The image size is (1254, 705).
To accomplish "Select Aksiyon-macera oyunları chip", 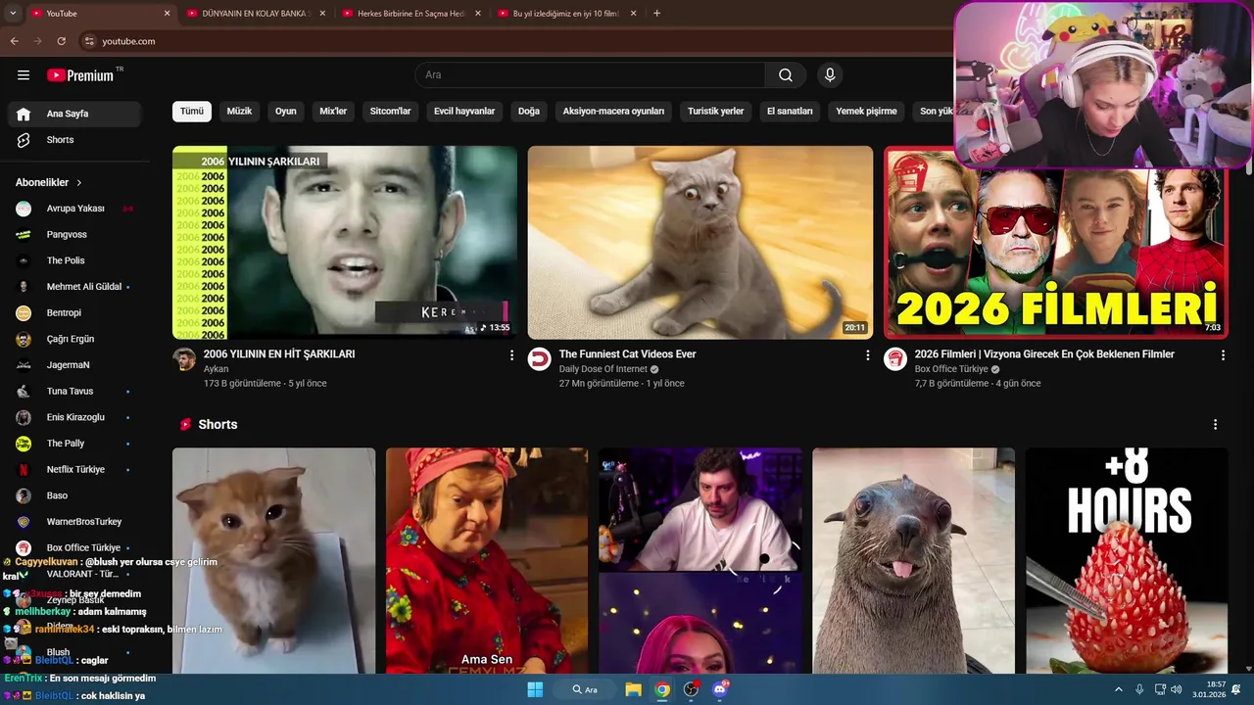I will tap(613, 112).
